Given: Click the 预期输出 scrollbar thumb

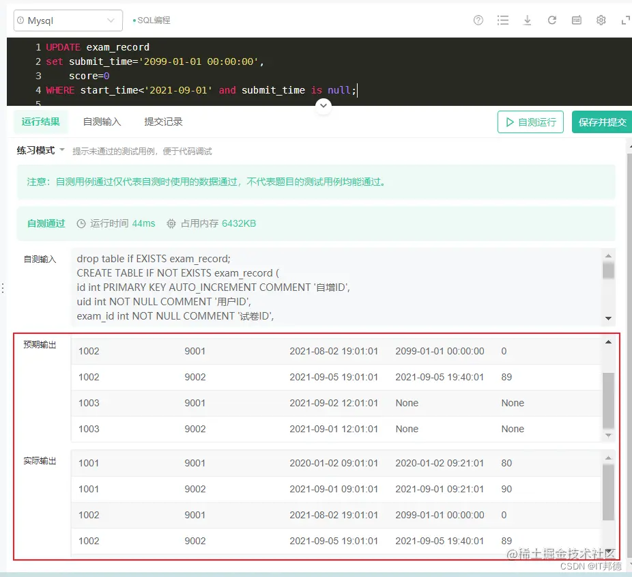Looking at the screenshot, I should click(608, 401).
